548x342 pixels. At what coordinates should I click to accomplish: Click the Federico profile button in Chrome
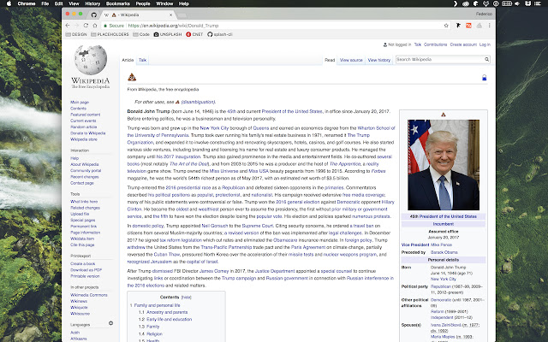coord(484,14)
